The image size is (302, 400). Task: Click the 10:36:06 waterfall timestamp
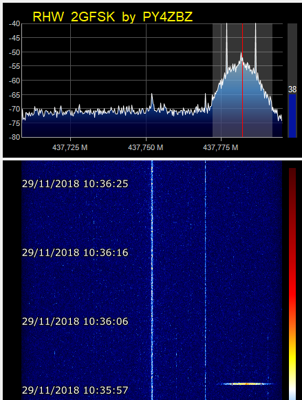[x=75, y=322]
